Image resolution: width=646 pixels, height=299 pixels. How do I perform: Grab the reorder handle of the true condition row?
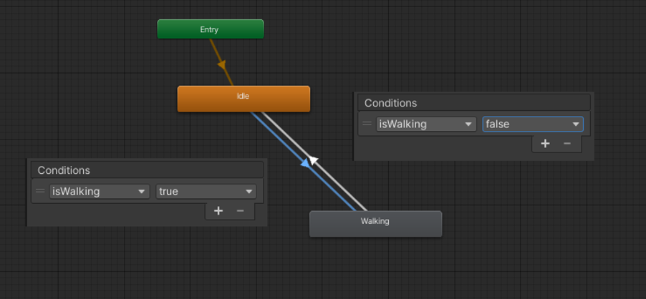tap(40, 191)
